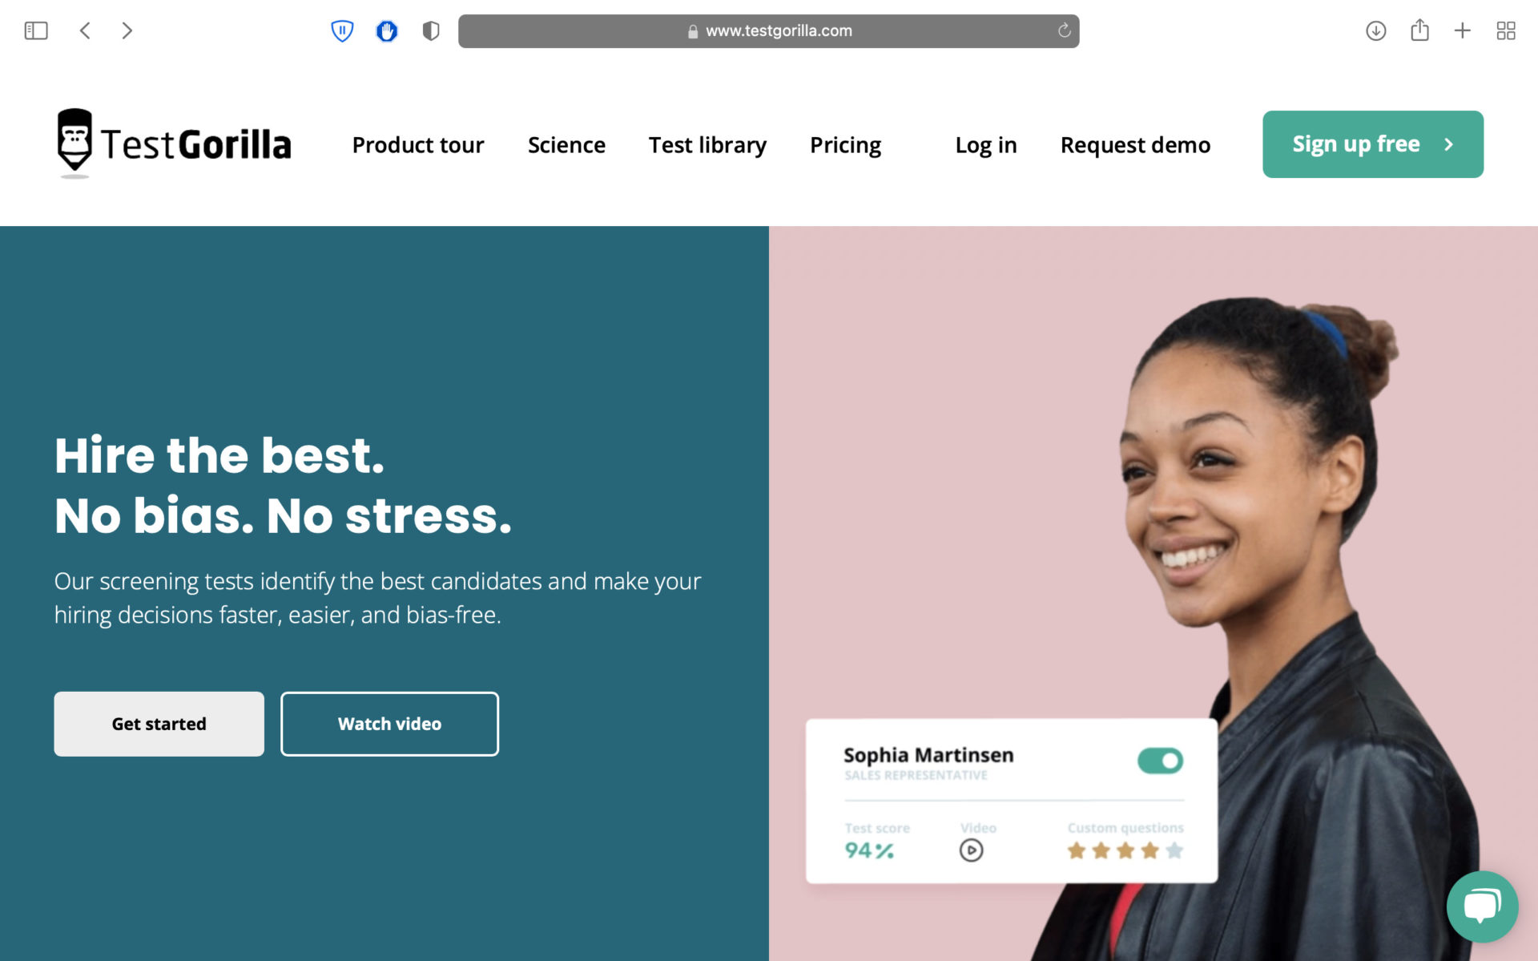Select the Log in menu item
This screenshot has height=961, width=1538.
[x=984, y=143]
